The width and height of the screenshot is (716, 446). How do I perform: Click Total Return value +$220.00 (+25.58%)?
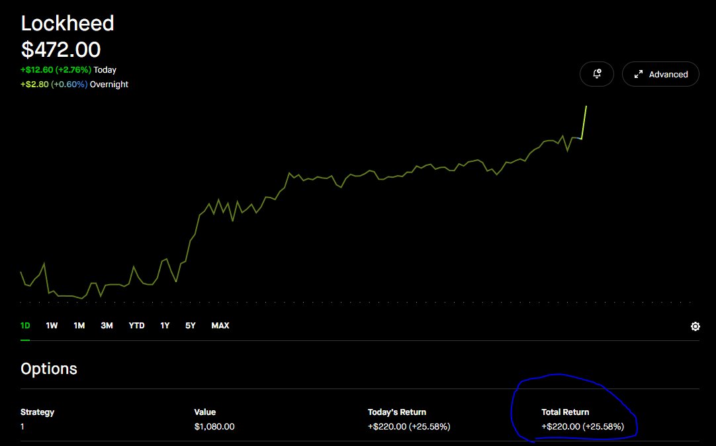point(583,426)
